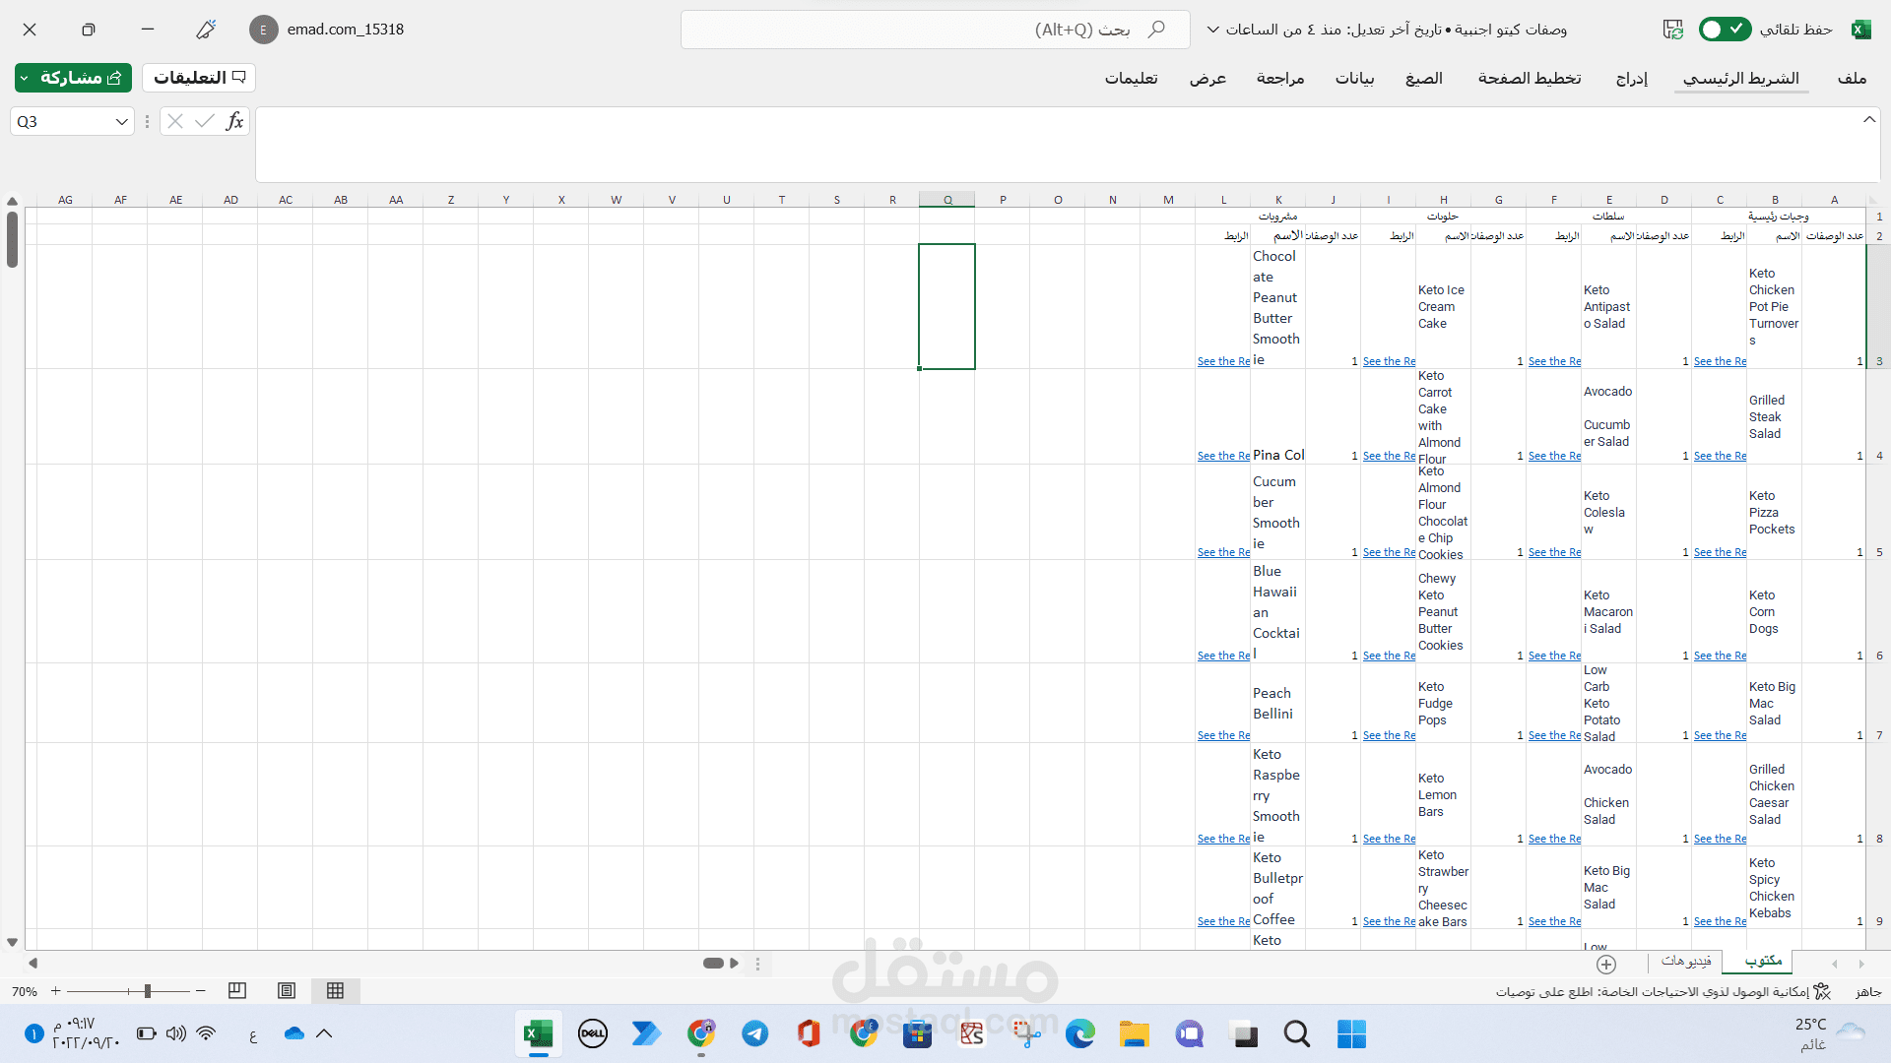Click the save icon beside AutoSave
This screenshot has height=1063, width=1891.
click(1672, 30)
